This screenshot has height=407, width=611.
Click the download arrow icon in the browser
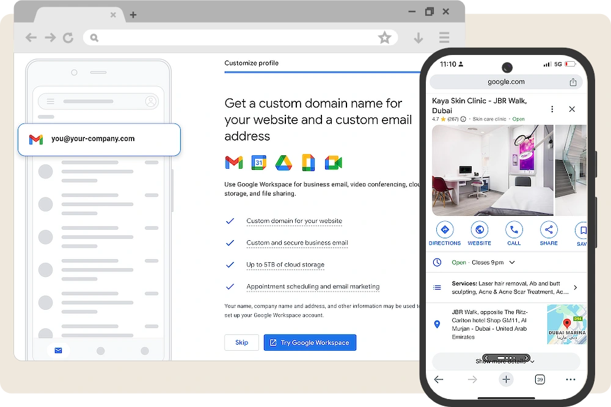click(419, 38)
